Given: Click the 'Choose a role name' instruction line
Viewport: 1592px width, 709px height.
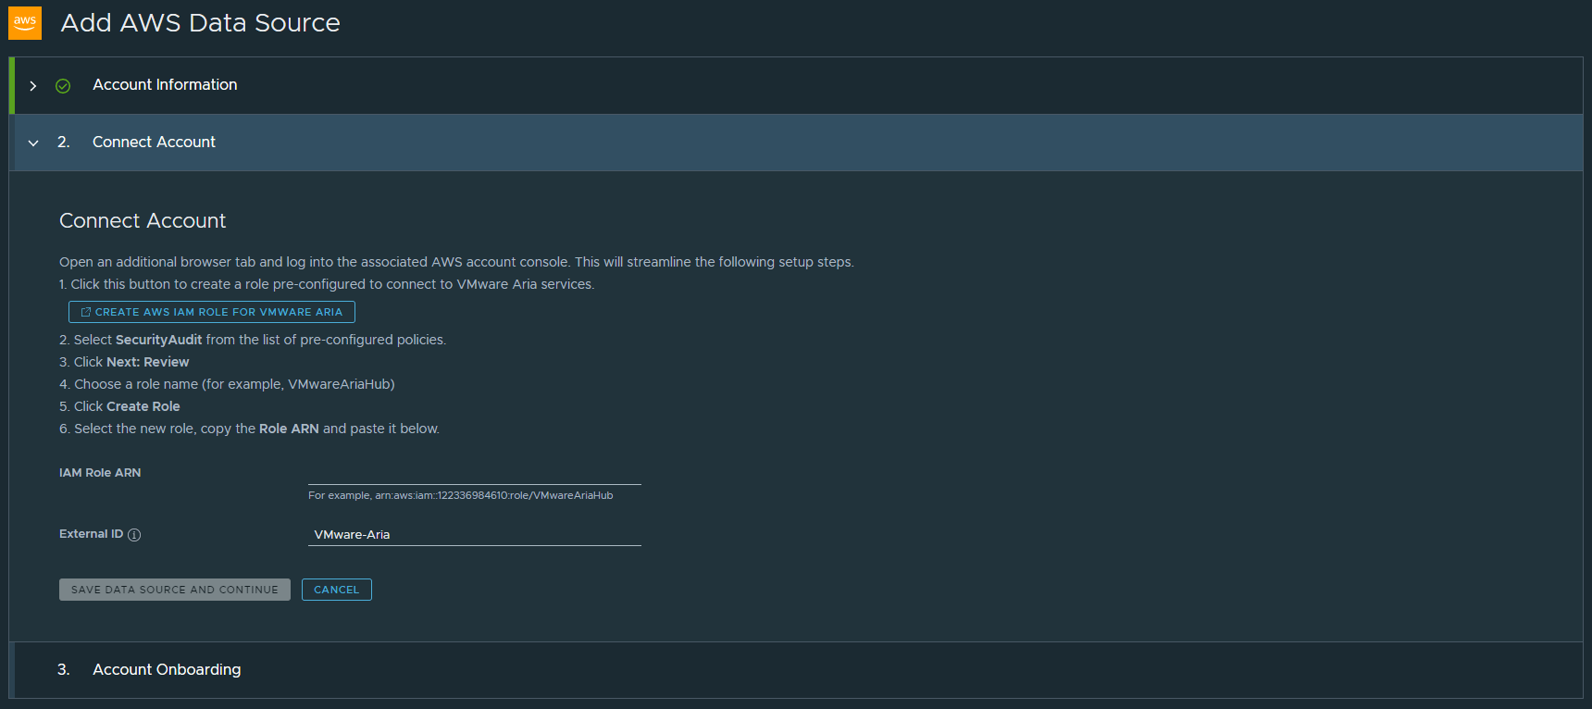Looking at the screenshot, I should [227, 384].
